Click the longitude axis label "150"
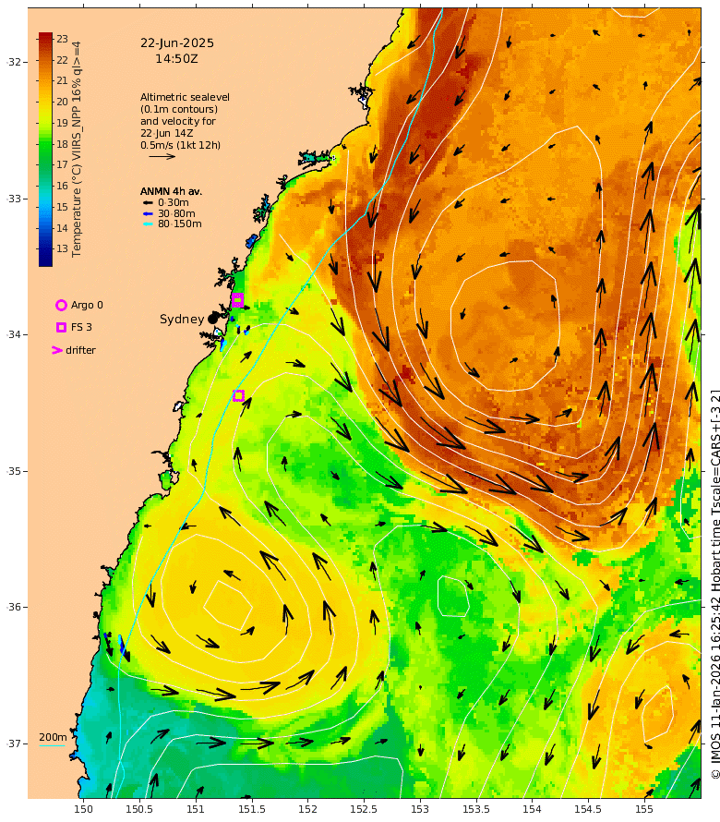Image resolution: width=720 pixels, height=822 pixels. tap(83, 809)
